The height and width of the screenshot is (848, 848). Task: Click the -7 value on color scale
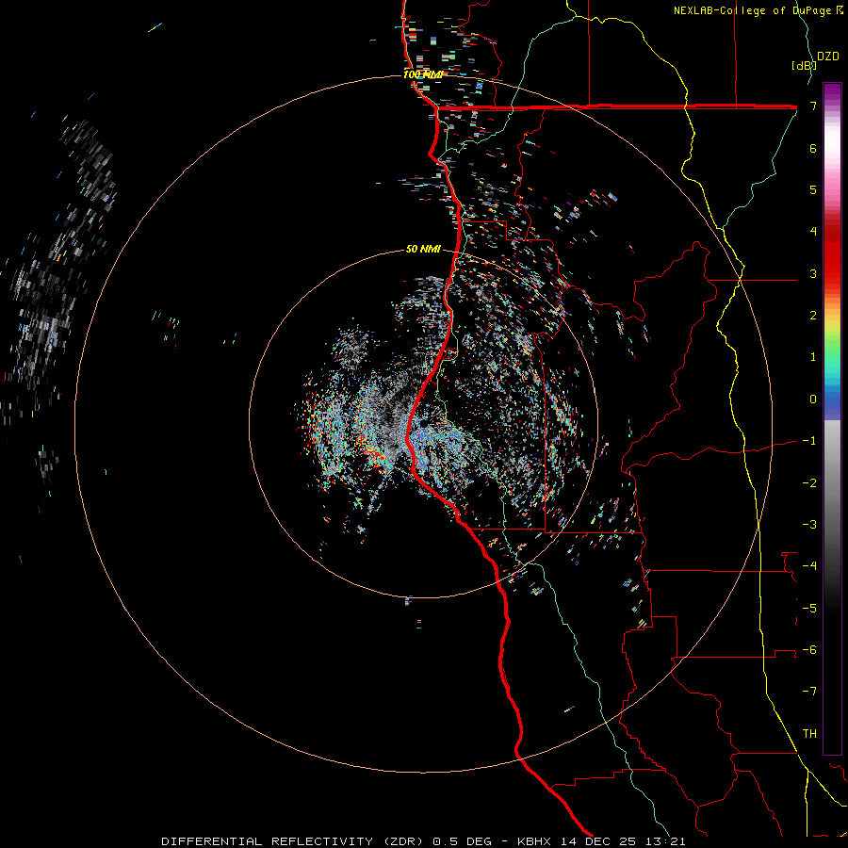coord(809,692)
